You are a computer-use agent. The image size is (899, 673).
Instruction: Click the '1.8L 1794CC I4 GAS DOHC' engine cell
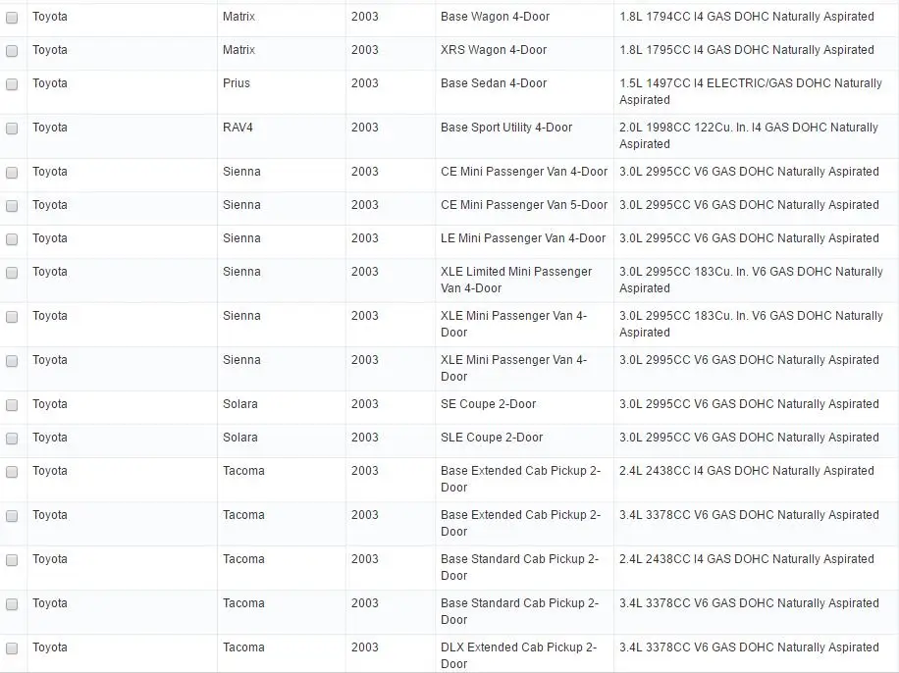tap(757, 20)
